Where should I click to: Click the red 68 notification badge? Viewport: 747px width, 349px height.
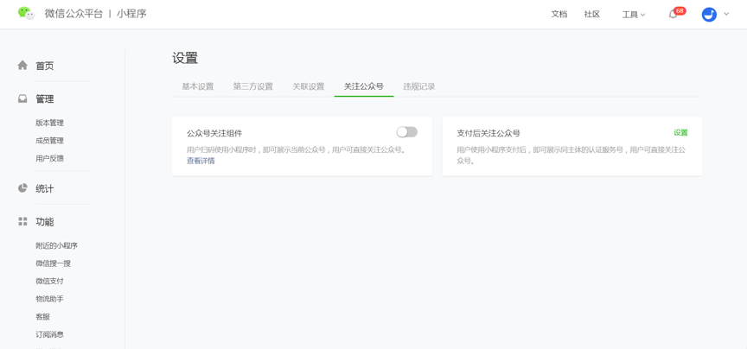[x=680, y=10]
